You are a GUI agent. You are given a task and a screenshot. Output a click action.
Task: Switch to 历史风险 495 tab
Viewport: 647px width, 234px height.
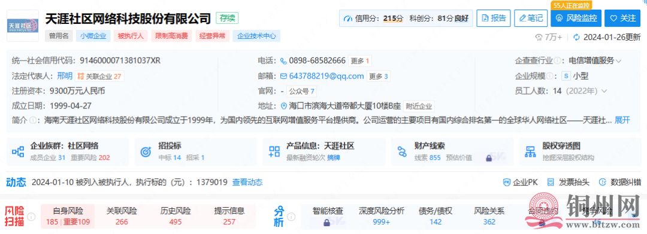pos(176,216)
